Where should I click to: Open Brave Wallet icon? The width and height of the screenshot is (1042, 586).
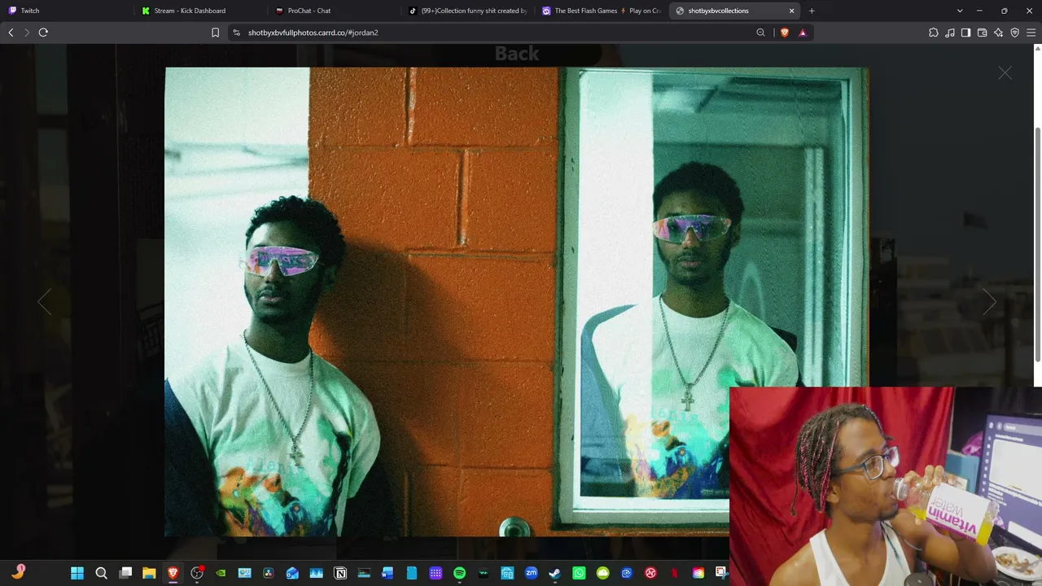pos(982,33)
